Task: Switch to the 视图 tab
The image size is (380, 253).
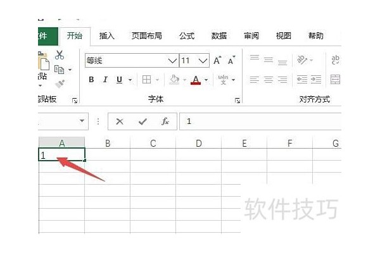Action: (284, 36)
